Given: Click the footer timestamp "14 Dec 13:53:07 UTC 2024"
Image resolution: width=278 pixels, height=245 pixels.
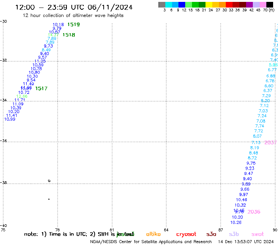Looking at the screenshot, I should coord(246,242).
